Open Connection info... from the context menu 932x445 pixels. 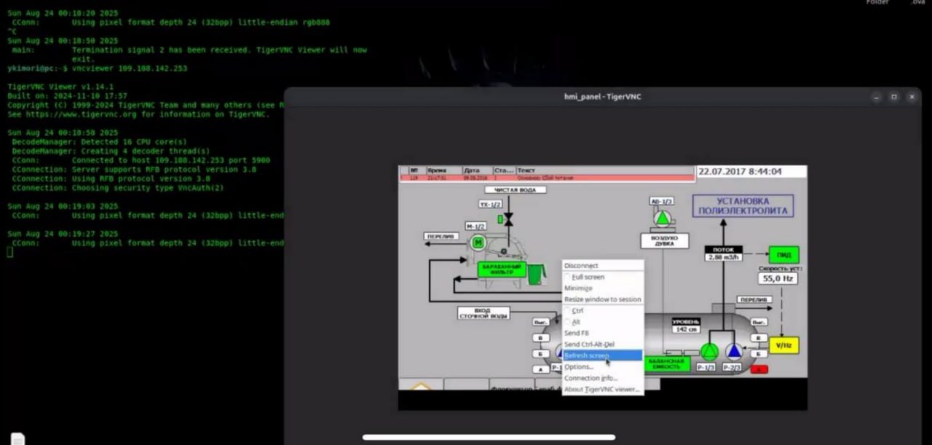point(603,378)
